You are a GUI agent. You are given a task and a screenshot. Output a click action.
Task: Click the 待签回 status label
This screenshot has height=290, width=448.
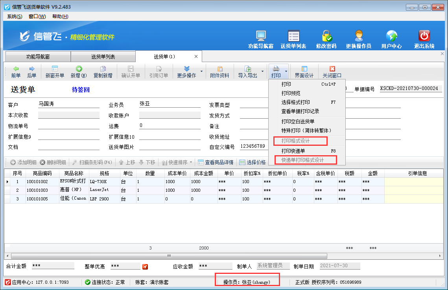point(81,90)
